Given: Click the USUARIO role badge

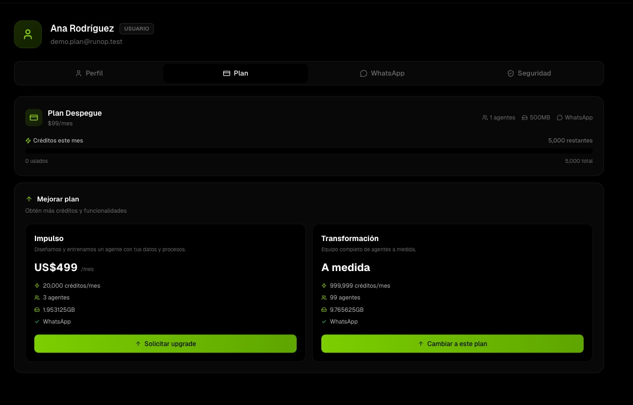Looking at the screenshot, I should point(136,28).
